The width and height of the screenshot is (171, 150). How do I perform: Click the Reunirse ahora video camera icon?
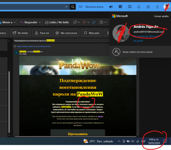(80, 7)
